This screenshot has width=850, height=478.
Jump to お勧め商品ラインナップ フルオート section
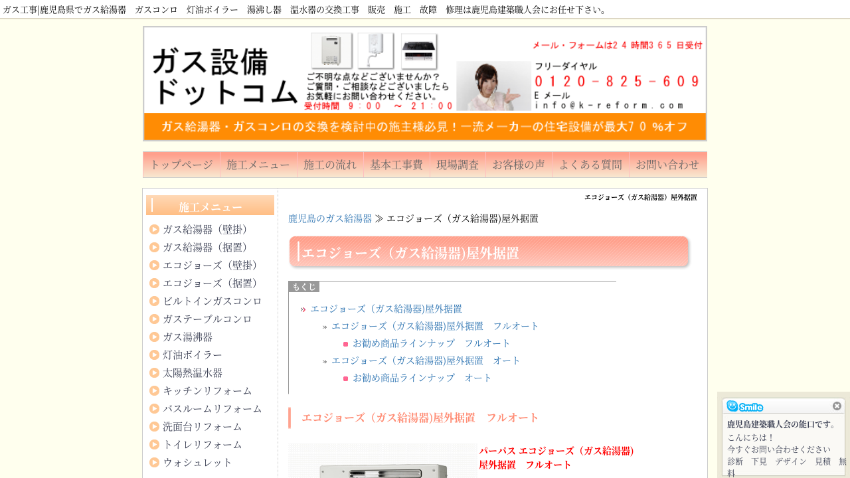(432, 343)
